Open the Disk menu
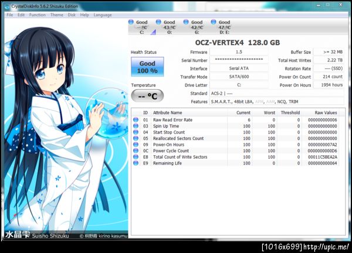 (x=72, y=15)
